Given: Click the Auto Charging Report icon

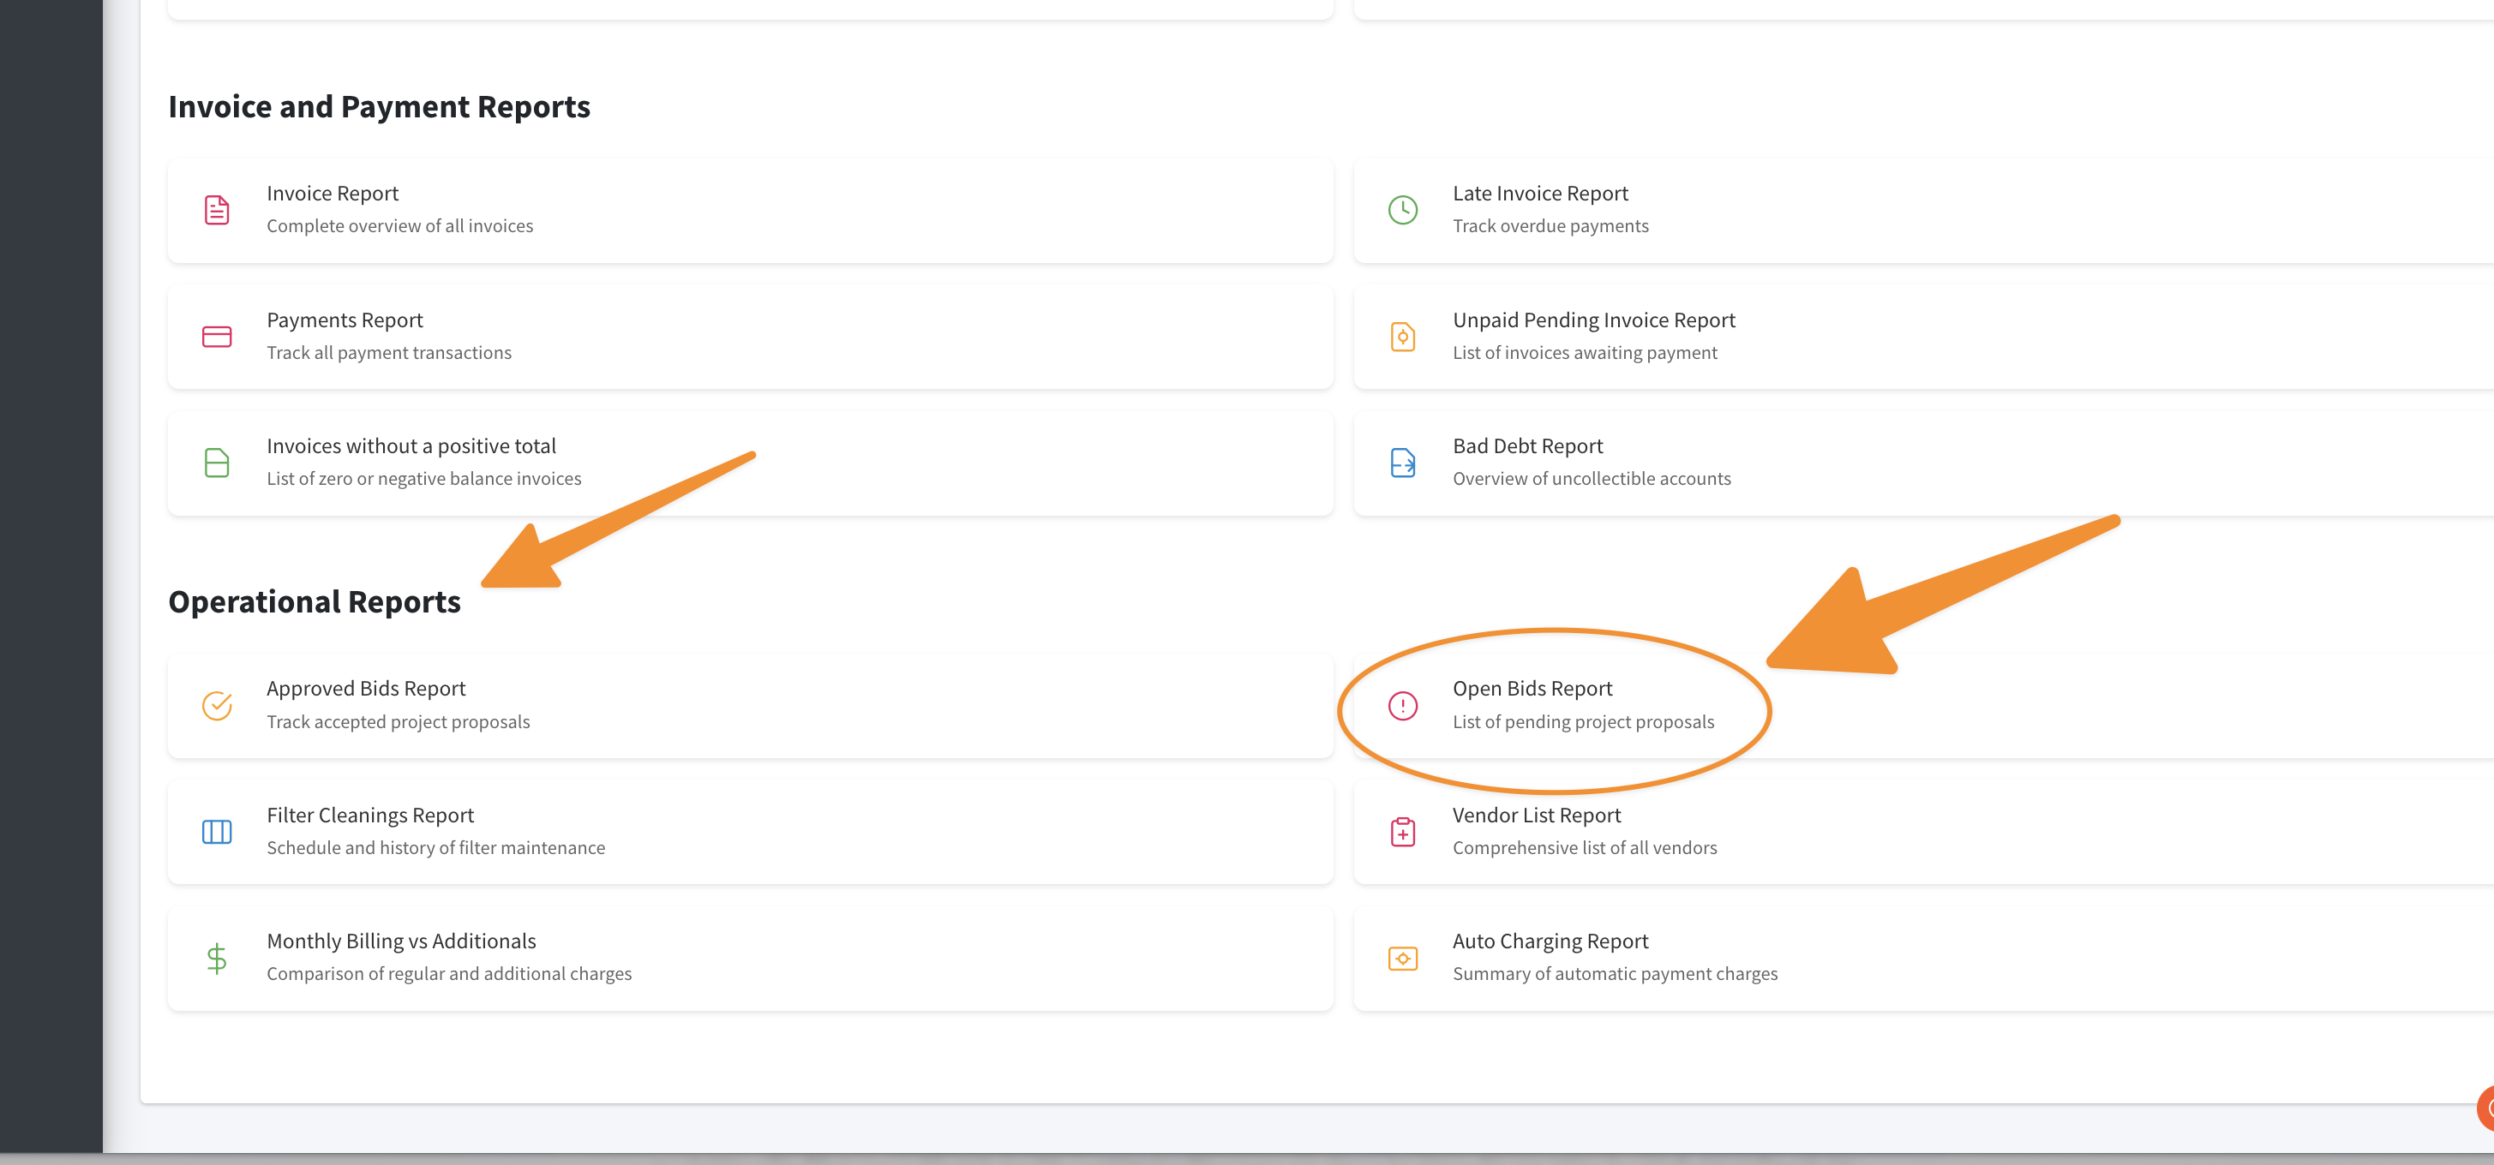Looking at the screenshot, I should click(1402, 958).
